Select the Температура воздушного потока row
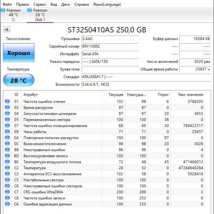This screenshot has height=214, width=214. (104, 162)
